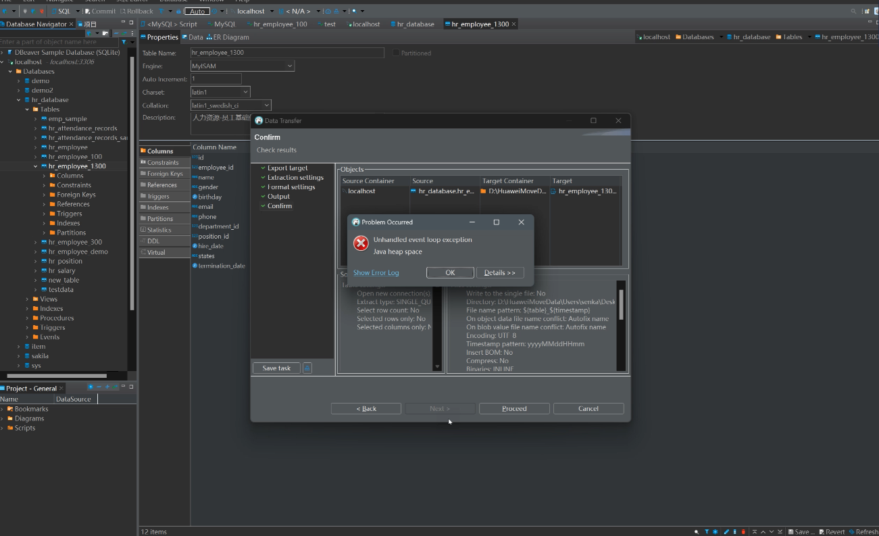Click the sys database icon
879x536 pixels.
(27, 366)
